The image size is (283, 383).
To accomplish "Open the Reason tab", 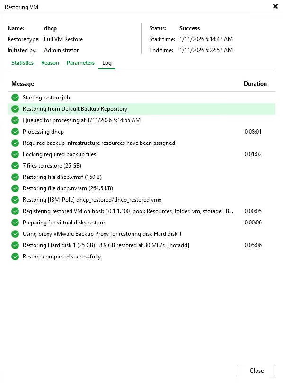I will click(x=50, y=63).
